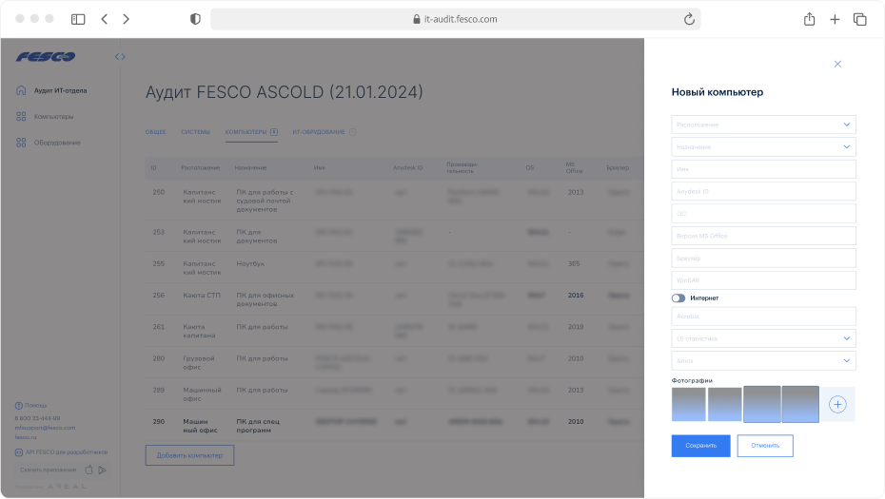Open the Safari sidebar panel icon
This screenshot has height=499, width=885.
pos(78,19)
